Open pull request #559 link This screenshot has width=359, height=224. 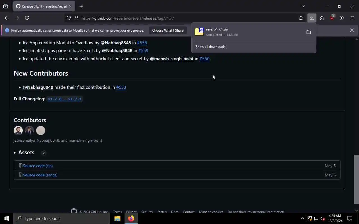[143, 51]
